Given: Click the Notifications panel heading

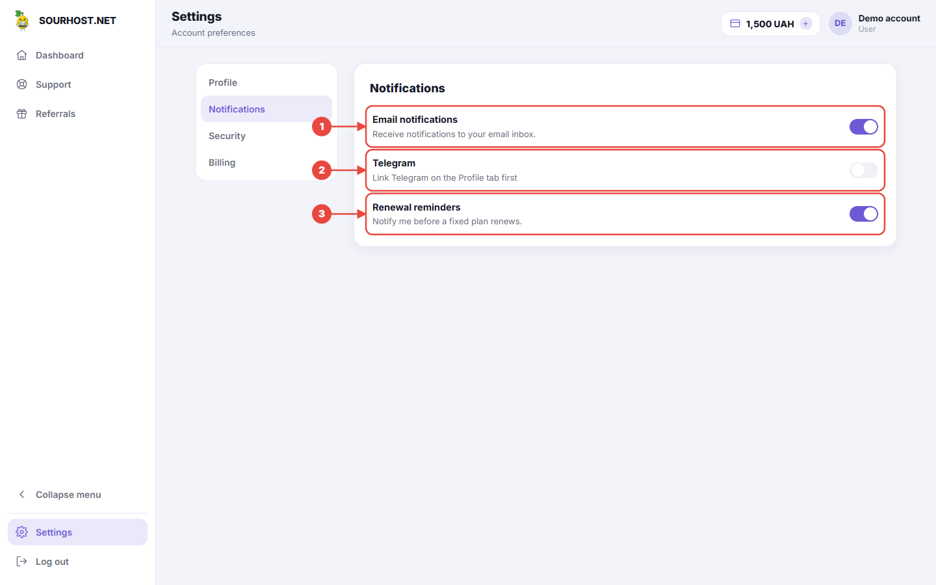Looking at the screenshot, I should click(x=408, y=88).
